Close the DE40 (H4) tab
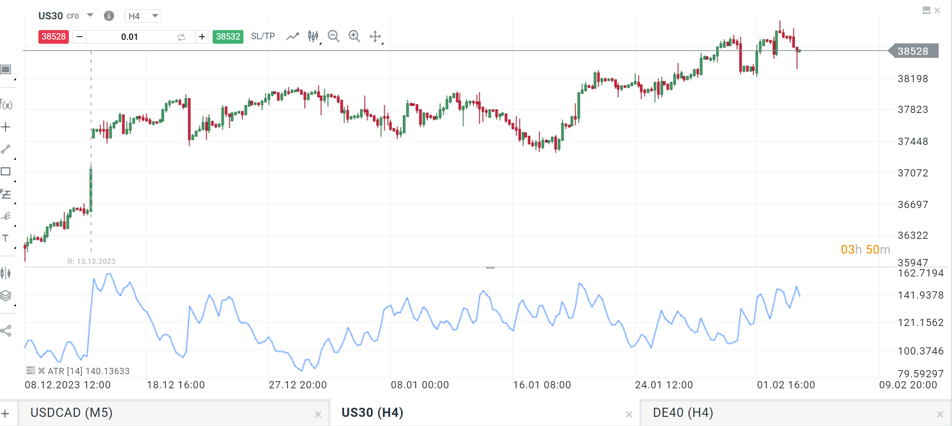952x426 pixels. pos(940,414)
